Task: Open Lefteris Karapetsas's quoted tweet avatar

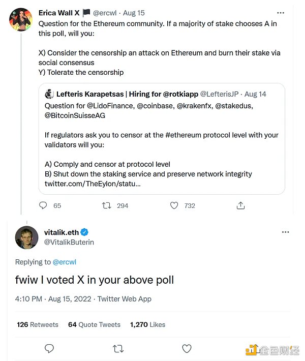Action: click(x=49, y=94)
